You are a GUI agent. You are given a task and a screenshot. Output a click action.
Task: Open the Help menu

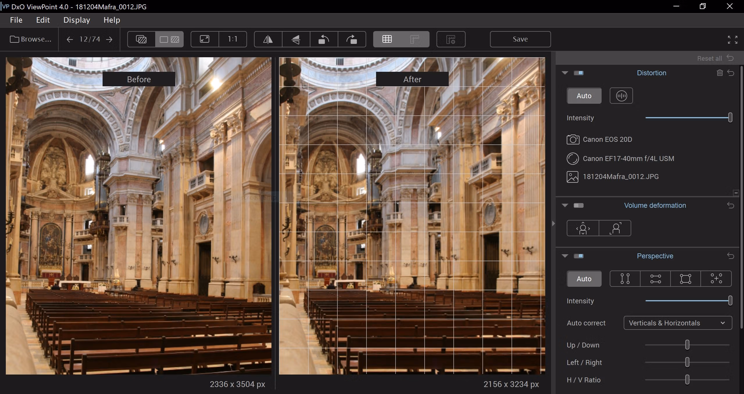[112, 20]
